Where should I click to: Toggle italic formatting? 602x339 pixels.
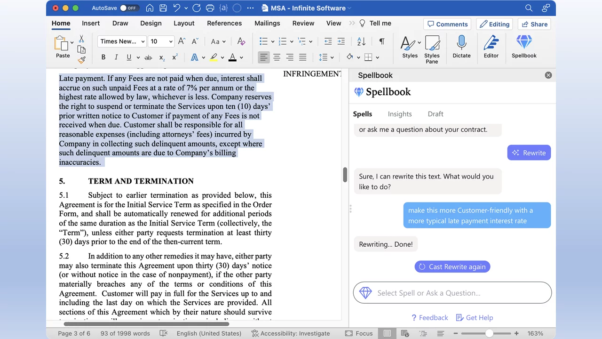[x=116, y=57]
